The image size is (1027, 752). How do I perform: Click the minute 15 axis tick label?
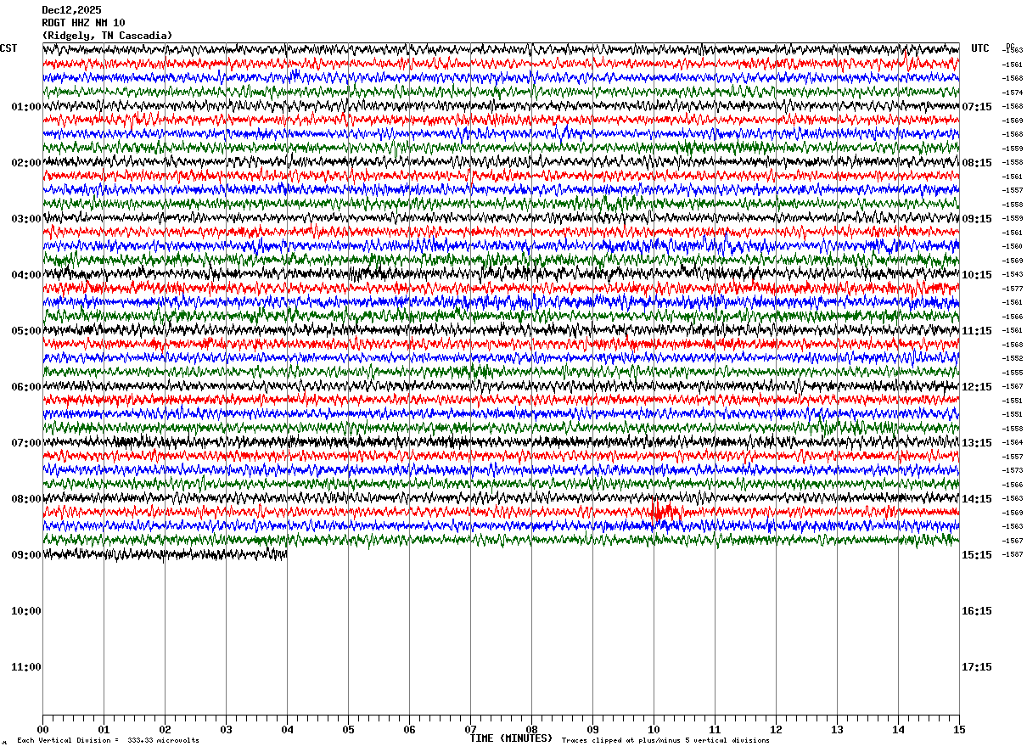[x=959, y=729]
